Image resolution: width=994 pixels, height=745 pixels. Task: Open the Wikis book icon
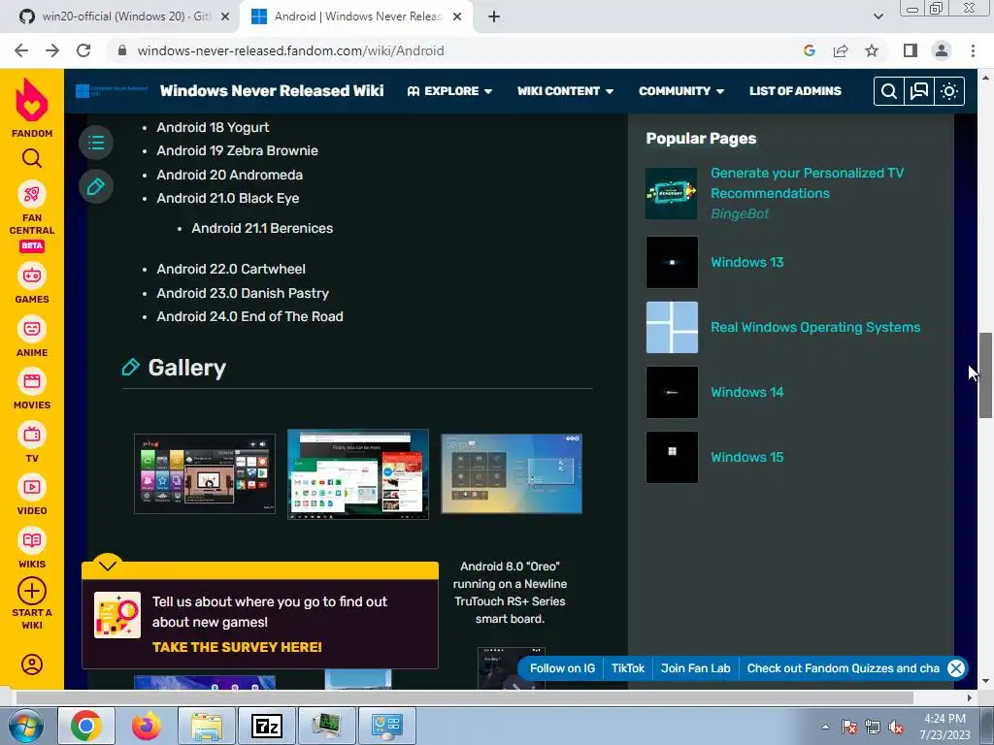[x=32, y=540]
